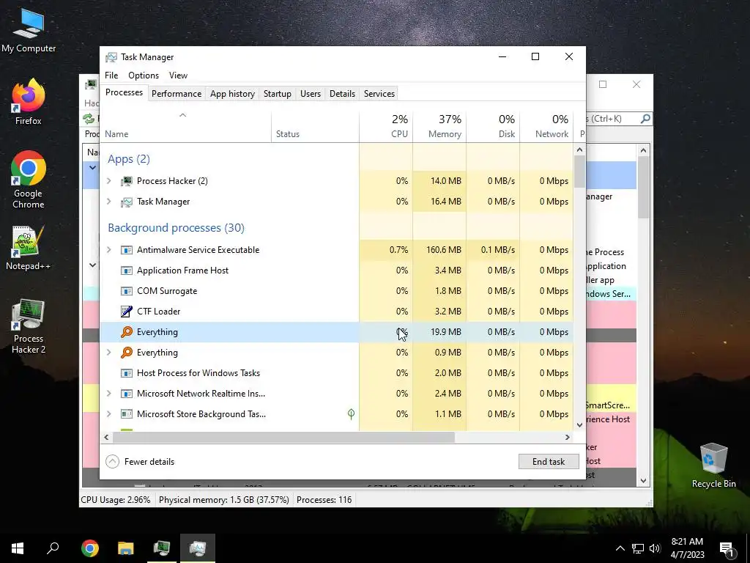This screenshot has width=750, height=563.
Task: Switch to the Details tab
Action: pyautogui.click(x=343, y=94)
